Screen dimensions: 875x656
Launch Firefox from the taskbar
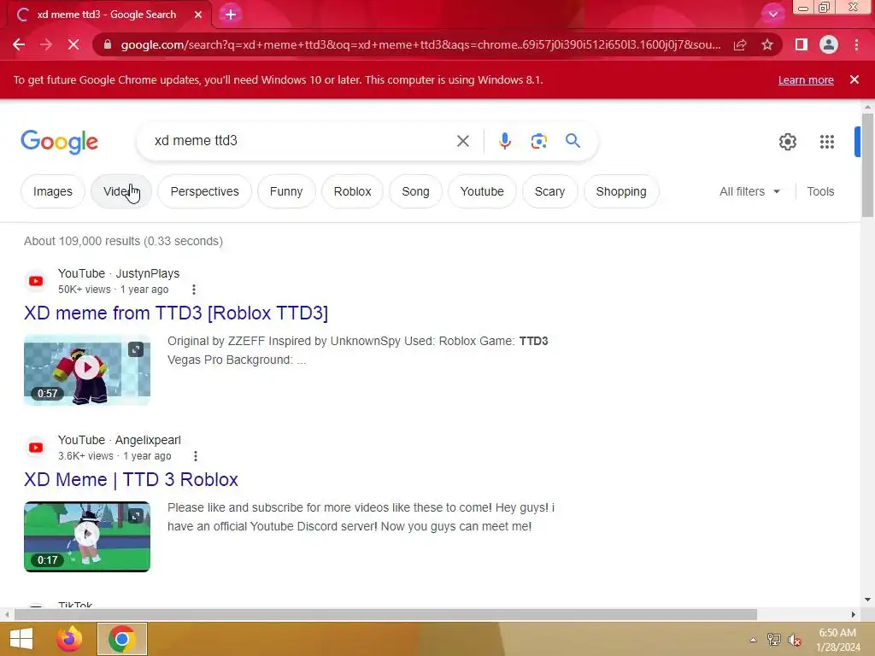(70, 639)
